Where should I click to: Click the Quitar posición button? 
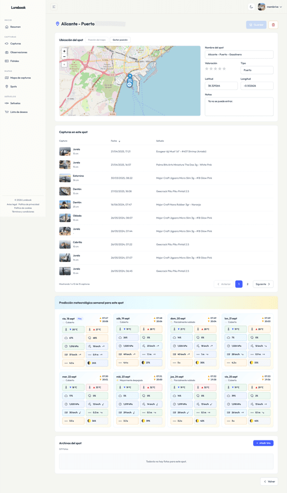(x=120, y=40)
